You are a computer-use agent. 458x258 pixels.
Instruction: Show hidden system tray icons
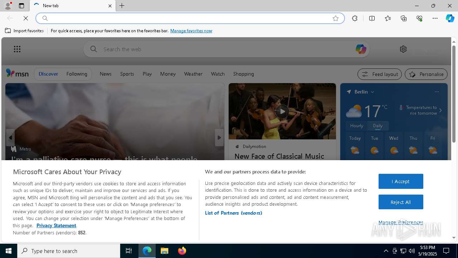[386, 251]
